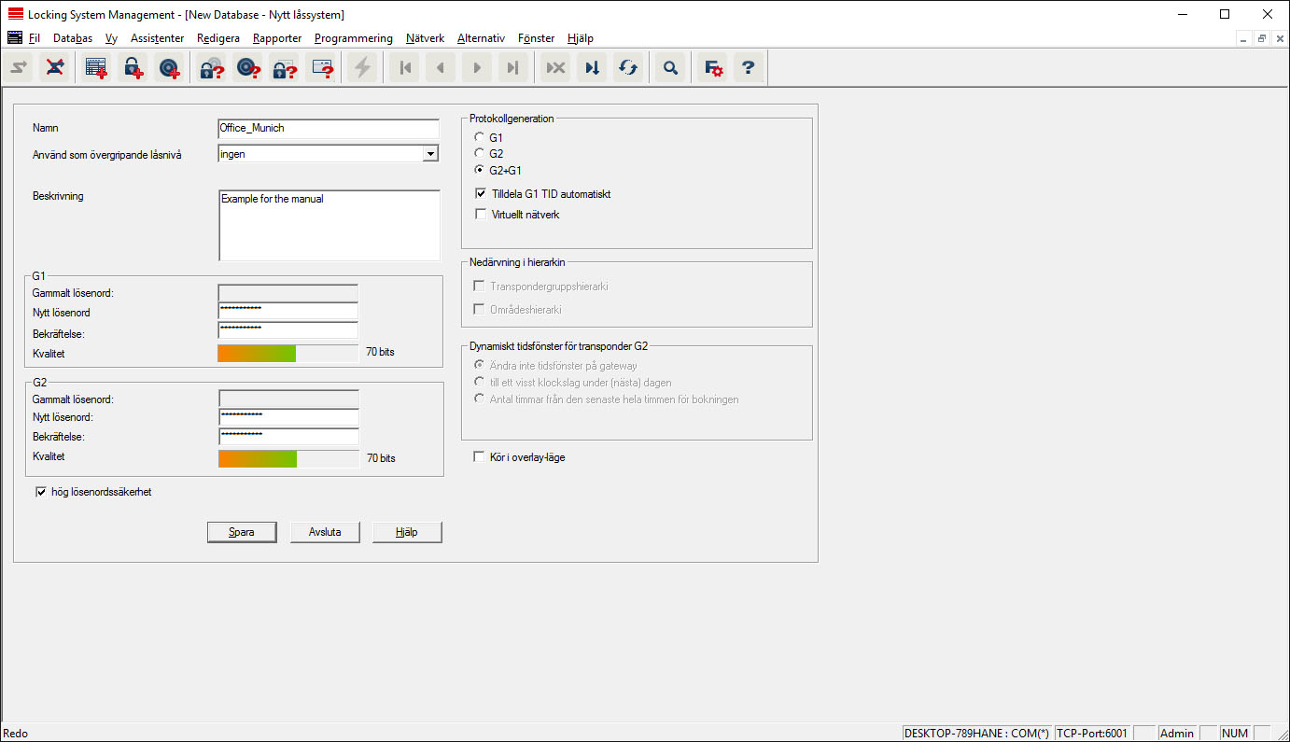Enable the Virtuellt nätverk checkbox
Screen dimensions: 1290x742
click(x=481, y=215)
